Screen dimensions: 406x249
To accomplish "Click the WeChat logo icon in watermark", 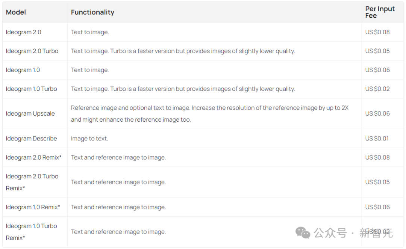I will [303, 233].
